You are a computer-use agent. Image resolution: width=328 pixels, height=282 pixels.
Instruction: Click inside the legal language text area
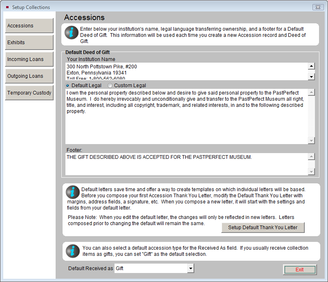tap(186, 116)
